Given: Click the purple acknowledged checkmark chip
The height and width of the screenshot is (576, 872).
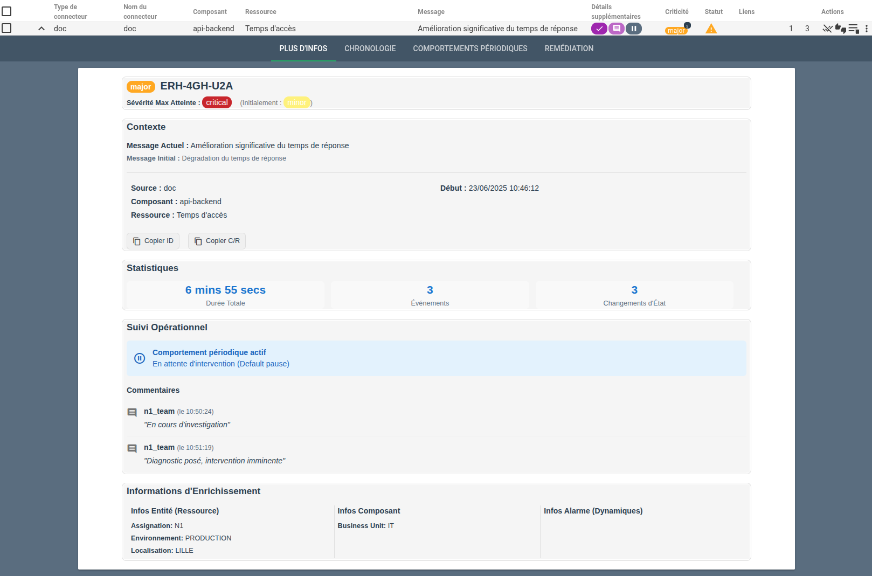Looking at the screenshot, I should [599, 29].
